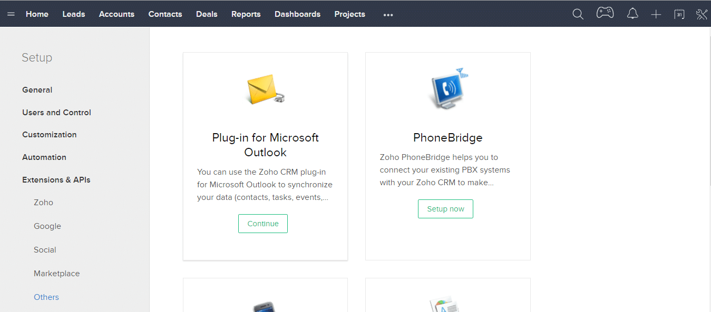Select Social in the sidebar
The image size is (711, 312).
(45, 250)
